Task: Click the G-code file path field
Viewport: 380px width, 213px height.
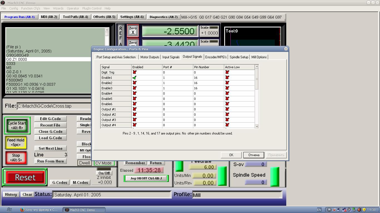Action: pyautogui.click(x=54, y=106)
